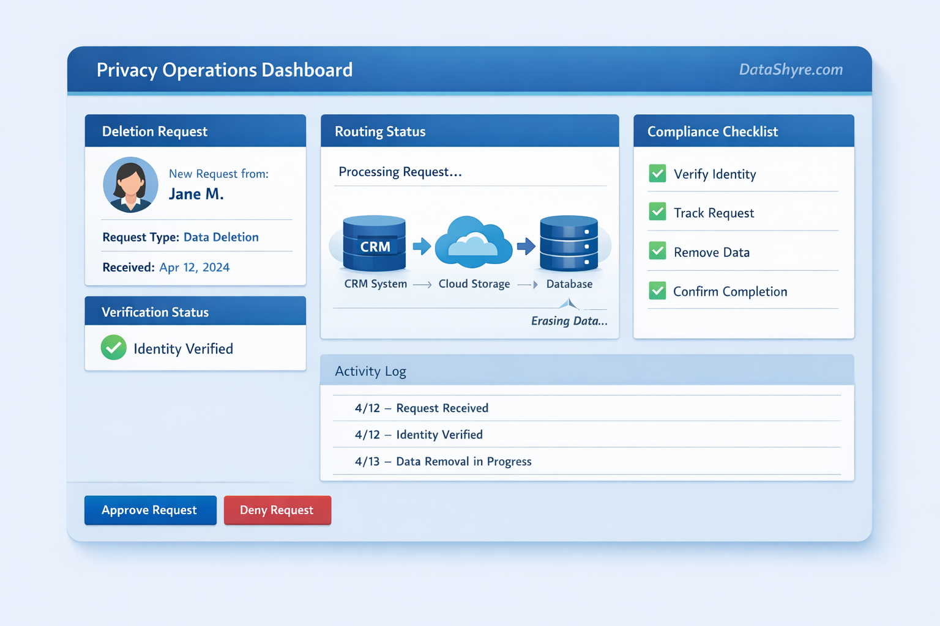Click Jane M. avatar picture
This screenshot has height=626, width=940.
pyautogui.click(x=130, y=185)
